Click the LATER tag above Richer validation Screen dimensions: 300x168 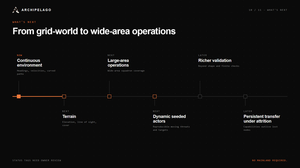coord(202,55)
